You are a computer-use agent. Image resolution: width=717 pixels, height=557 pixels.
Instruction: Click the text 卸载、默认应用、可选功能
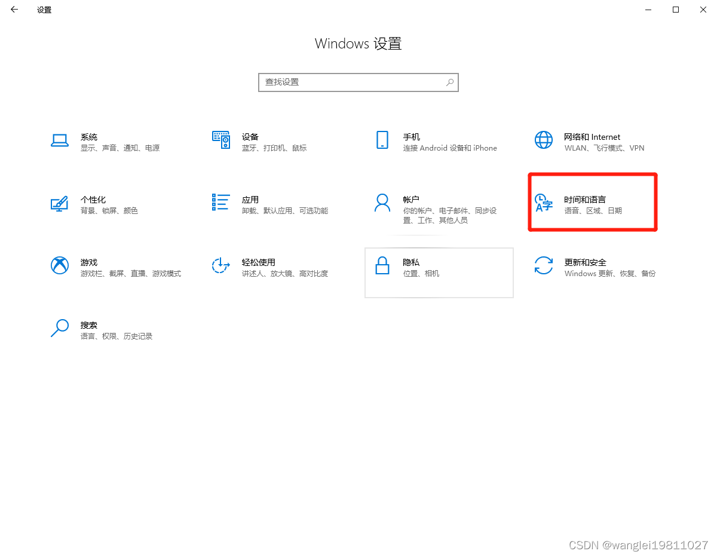[285, 211]
